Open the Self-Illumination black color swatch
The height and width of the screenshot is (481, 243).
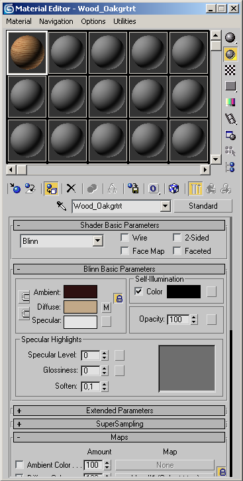click(x=183, y=292)
